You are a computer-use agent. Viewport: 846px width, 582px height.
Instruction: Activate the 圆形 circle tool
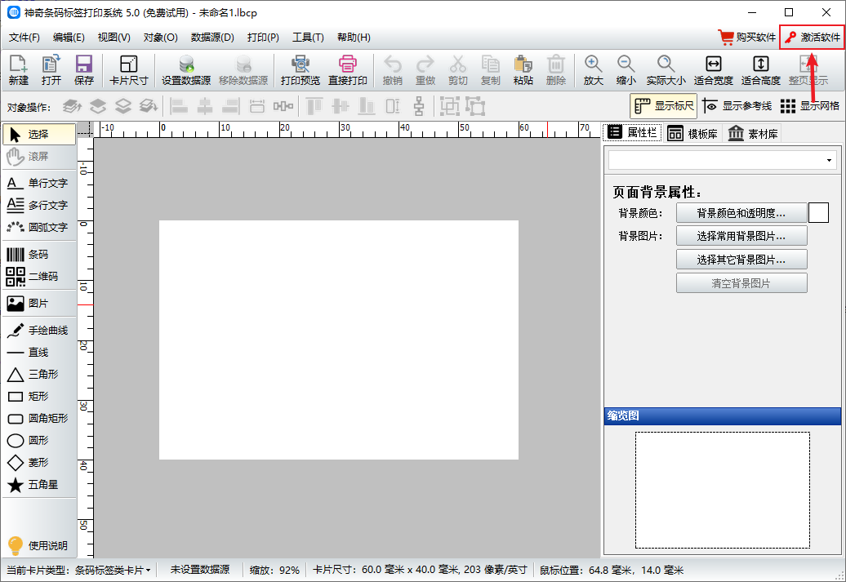click(x=39, y=440)
